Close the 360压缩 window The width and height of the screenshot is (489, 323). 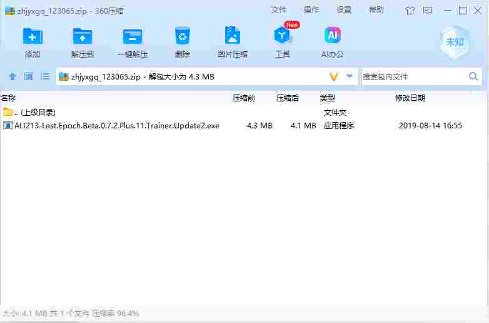478,11
